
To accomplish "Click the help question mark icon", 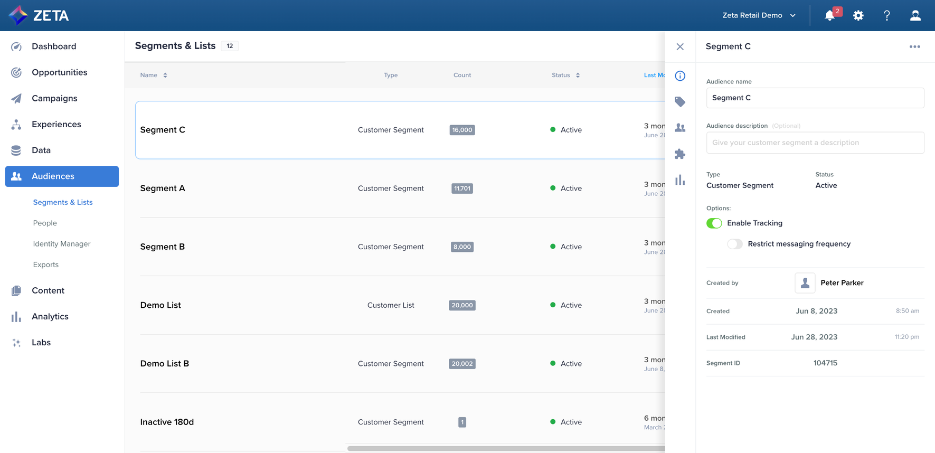I will click(x=887, y=15).
